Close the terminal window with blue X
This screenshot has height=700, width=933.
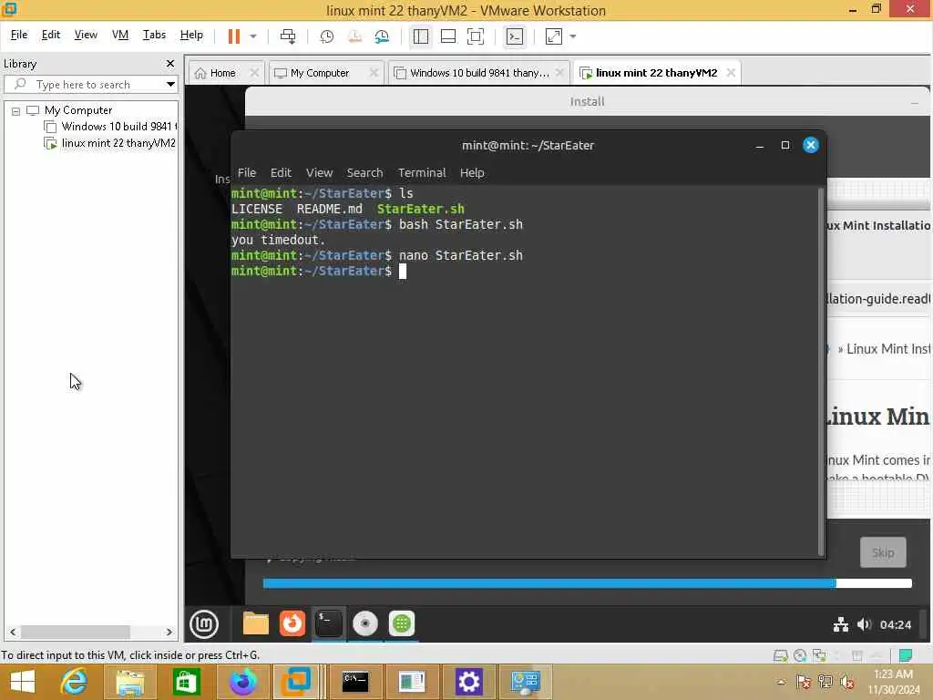pos(810,145)
